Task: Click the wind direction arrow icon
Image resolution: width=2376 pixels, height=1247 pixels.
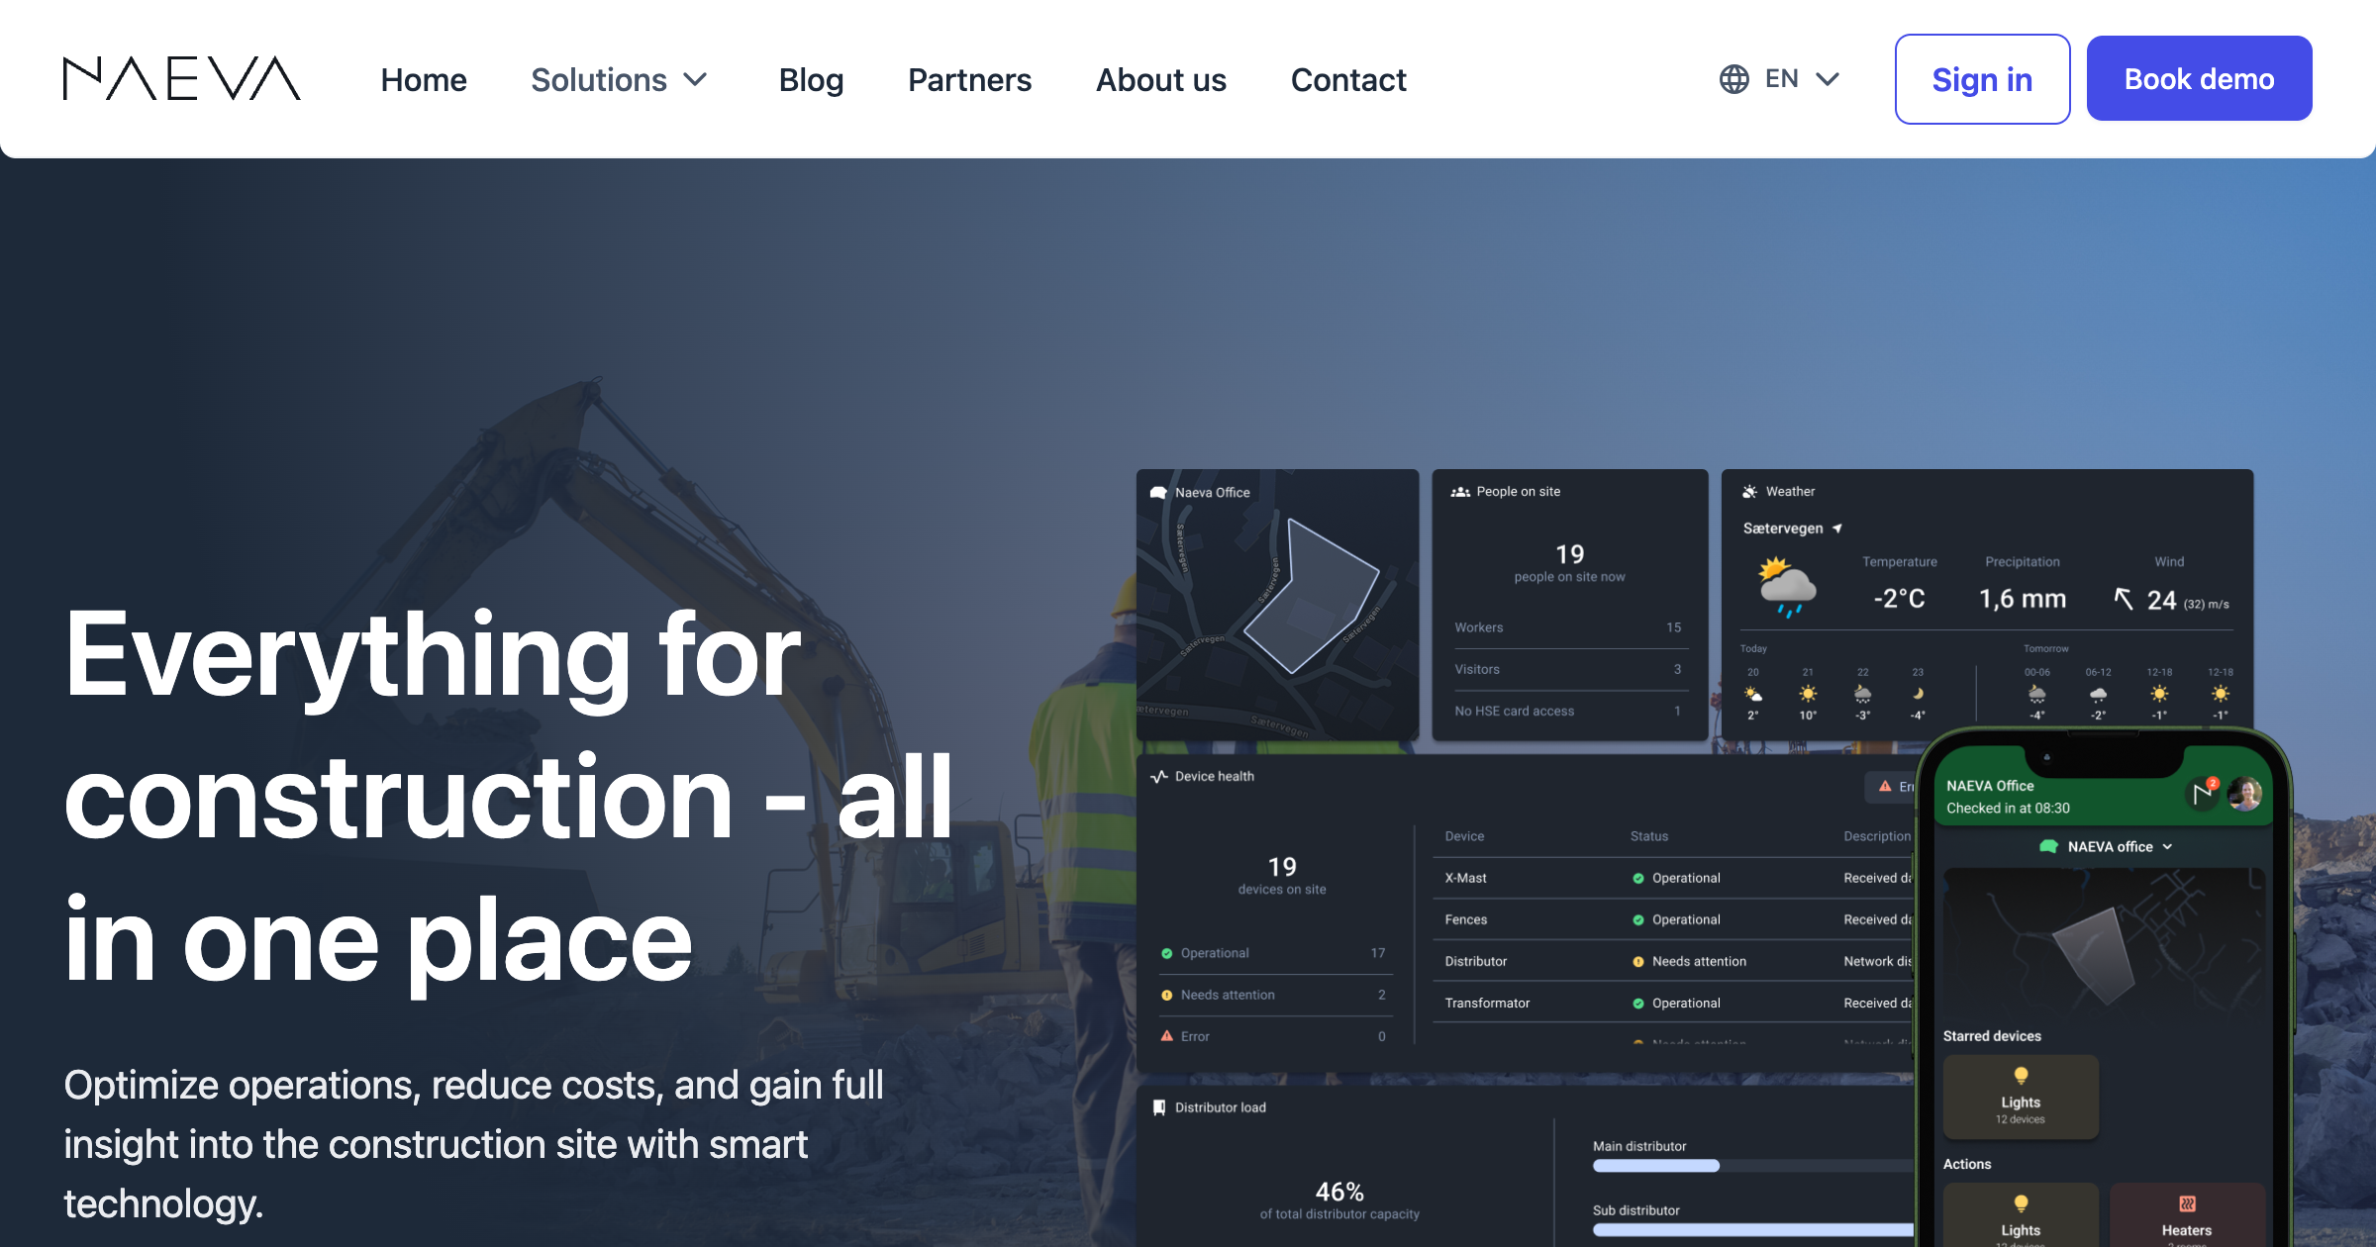Action: coord(2124,599)
